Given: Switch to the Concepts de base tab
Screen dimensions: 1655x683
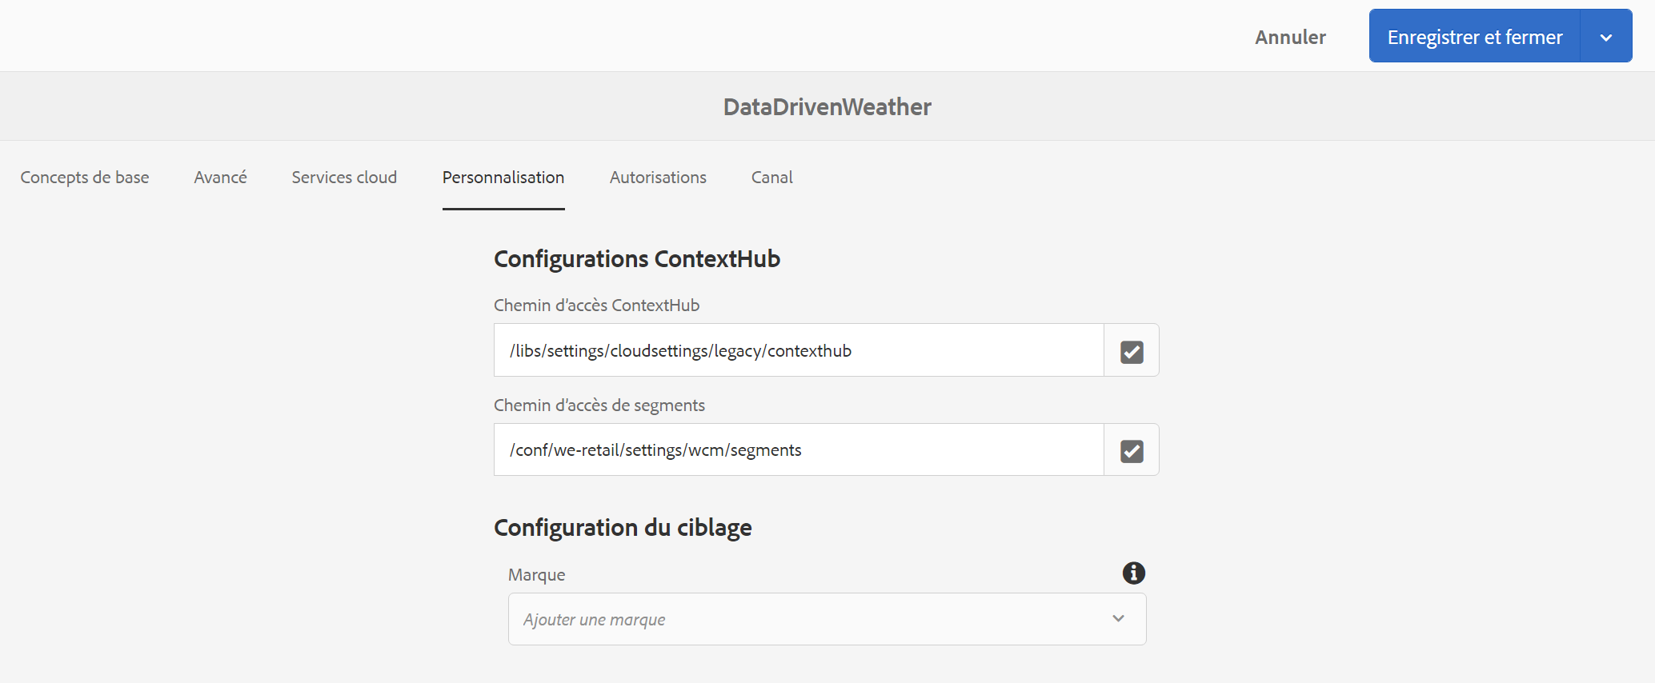Looking at the screenshot, I should pyautogui.click(x=85, y=178).
